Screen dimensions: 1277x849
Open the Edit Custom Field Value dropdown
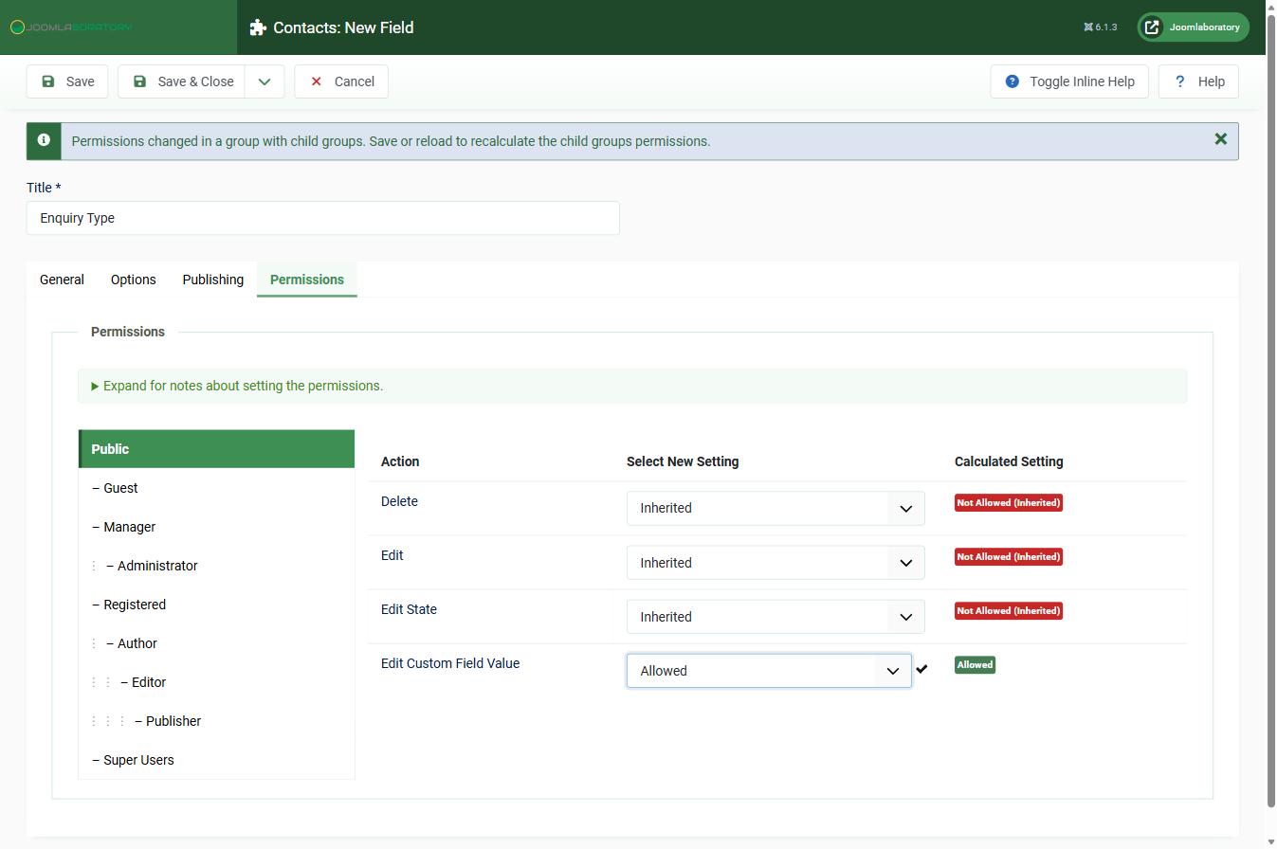tap(769, 671)
